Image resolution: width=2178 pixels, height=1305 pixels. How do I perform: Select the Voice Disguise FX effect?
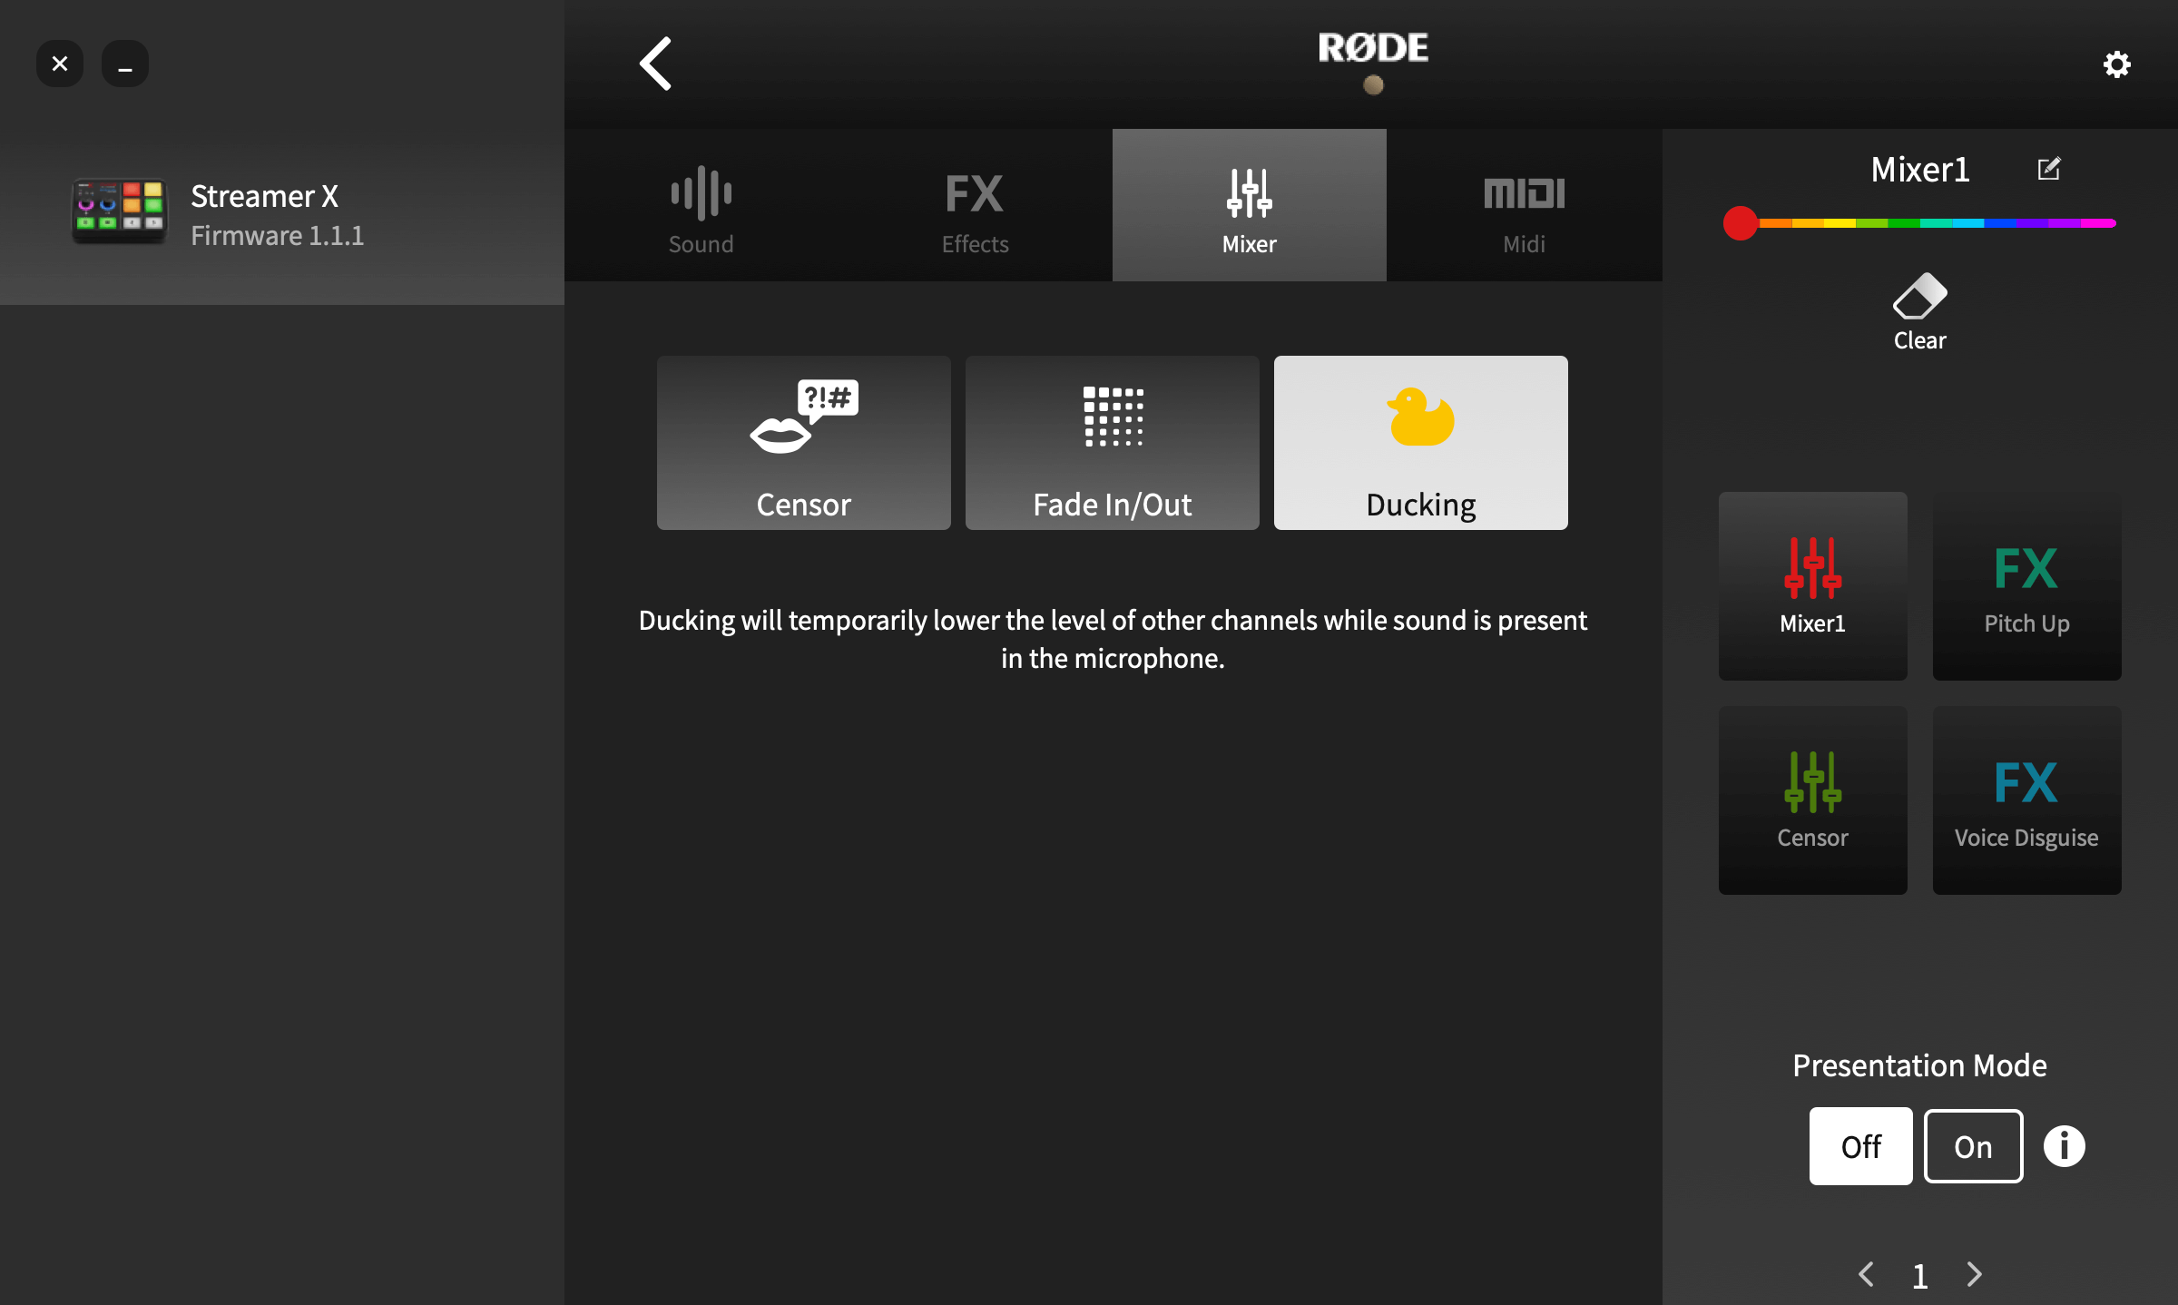point(2025,799)
